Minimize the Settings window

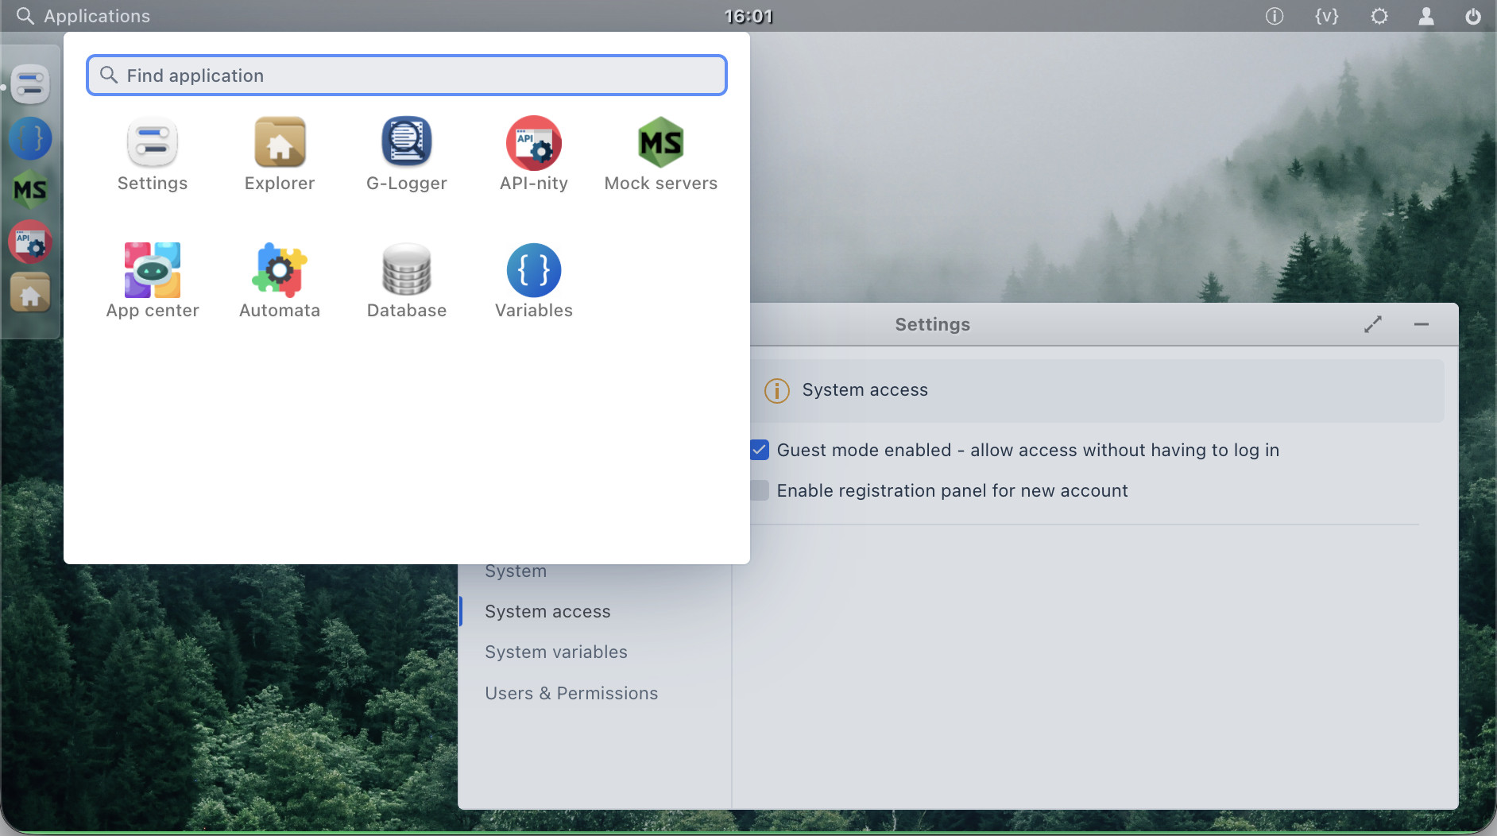click(1422, 324)
